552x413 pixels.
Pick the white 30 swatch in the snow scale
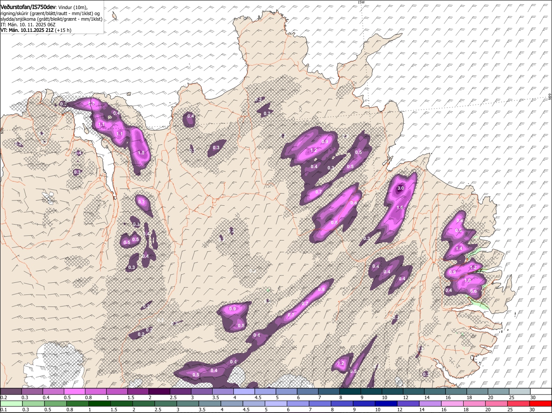[541, 391]
